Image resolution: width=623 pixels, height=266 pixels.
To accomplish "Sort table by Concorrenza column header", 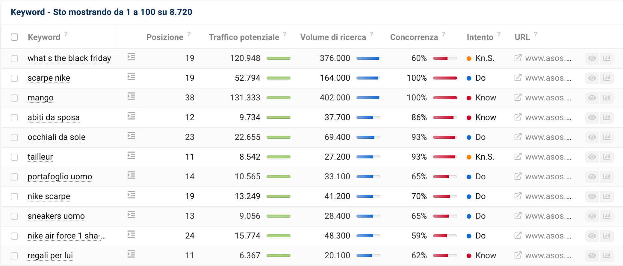I will pyautogui.click(x=414, y=37).
